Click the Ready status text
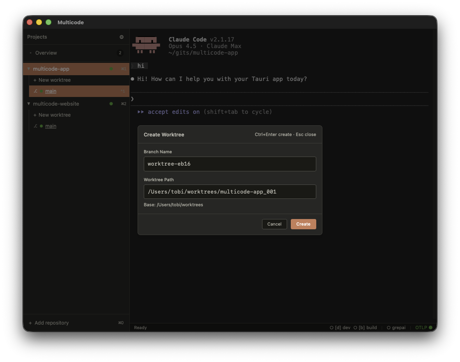The width and height of the screenshot is (460, 362). click(x=140, y=327)
